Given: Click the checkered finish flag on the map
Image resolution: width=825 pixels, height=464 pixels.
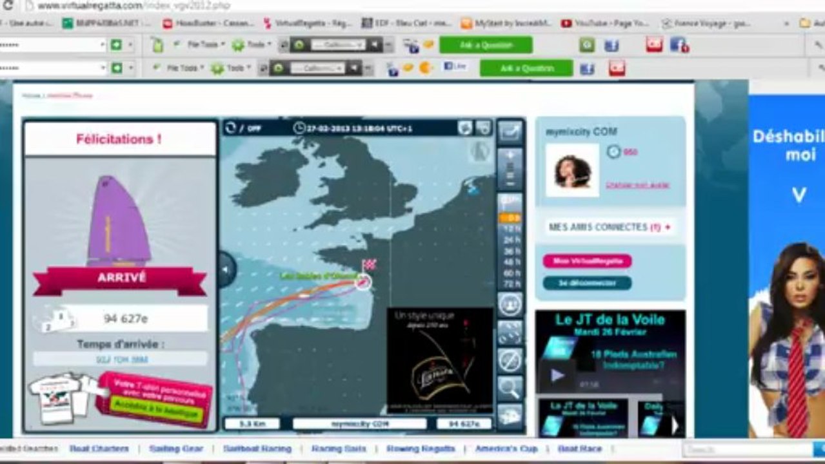Looking at the screenshot, I should tap(369, 265).
